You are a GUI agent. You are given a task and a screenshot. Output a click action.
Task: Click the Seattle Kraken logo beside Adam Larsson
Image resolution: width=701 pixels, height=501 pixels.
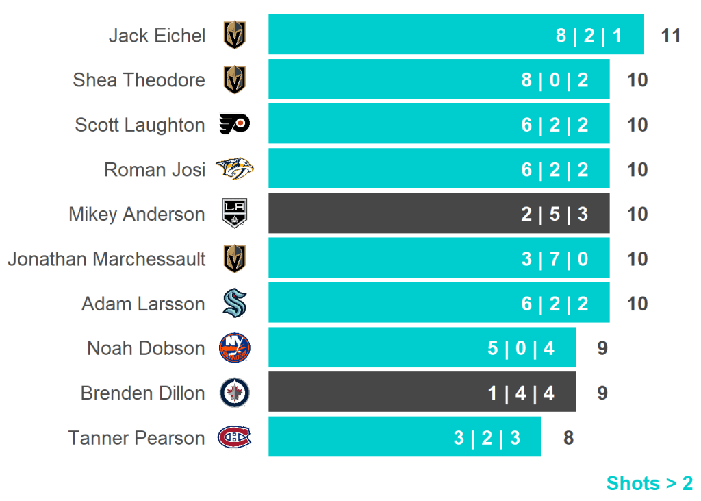point(235,304)
